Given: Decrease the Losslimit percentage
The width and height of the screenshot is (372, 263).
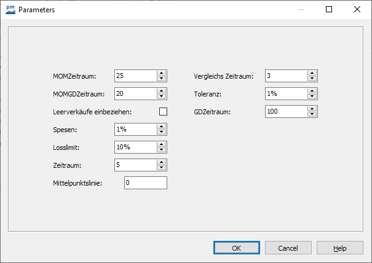Looking at the screenshot, I should (x=161, y=150).
